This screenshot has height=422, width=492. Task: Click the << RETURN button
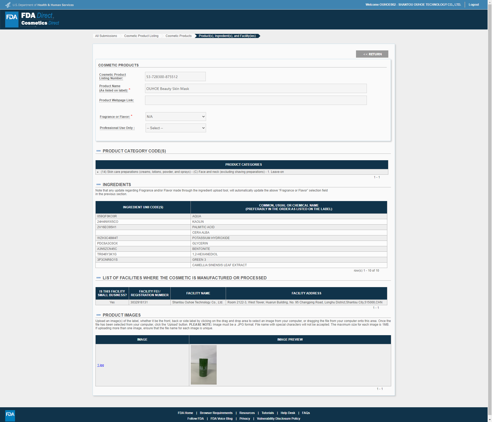[372, 54]
